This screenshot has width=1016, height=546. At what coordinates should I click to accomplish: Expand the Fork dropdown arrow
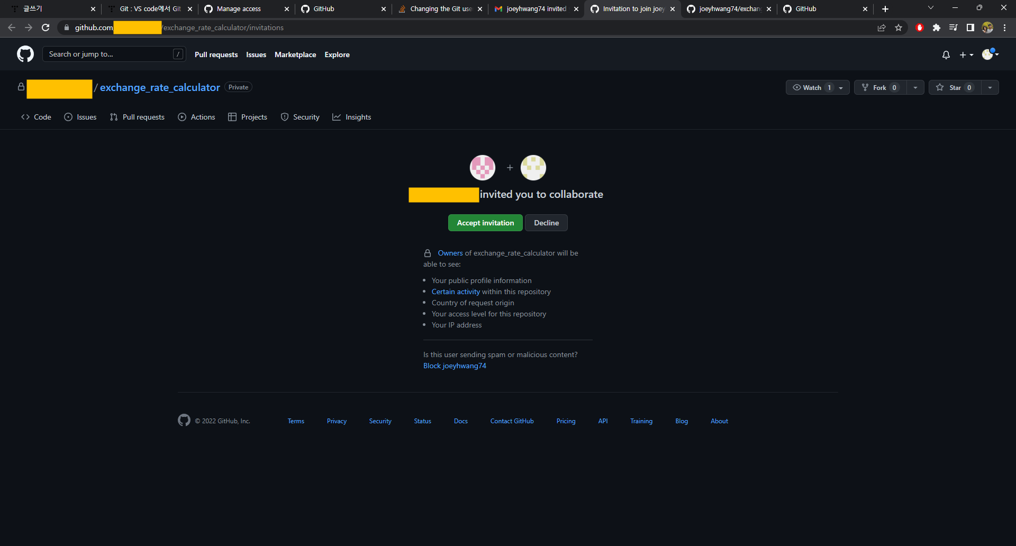click(x=915, y=87)
